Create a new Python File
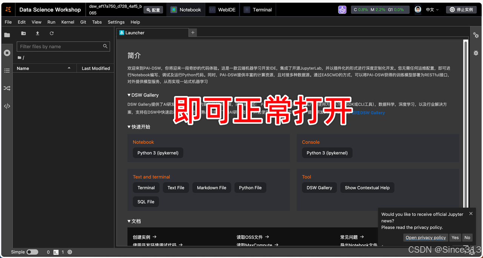483x258 pixels. tap(250, 188)
